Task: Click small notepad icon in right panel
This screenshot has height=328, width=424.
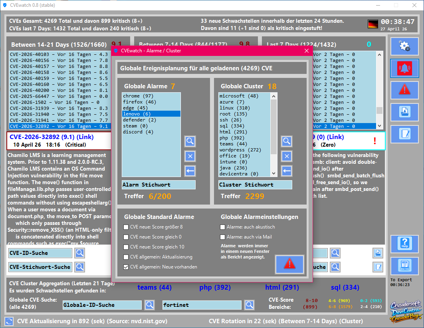Action: [x=378, y=267]
